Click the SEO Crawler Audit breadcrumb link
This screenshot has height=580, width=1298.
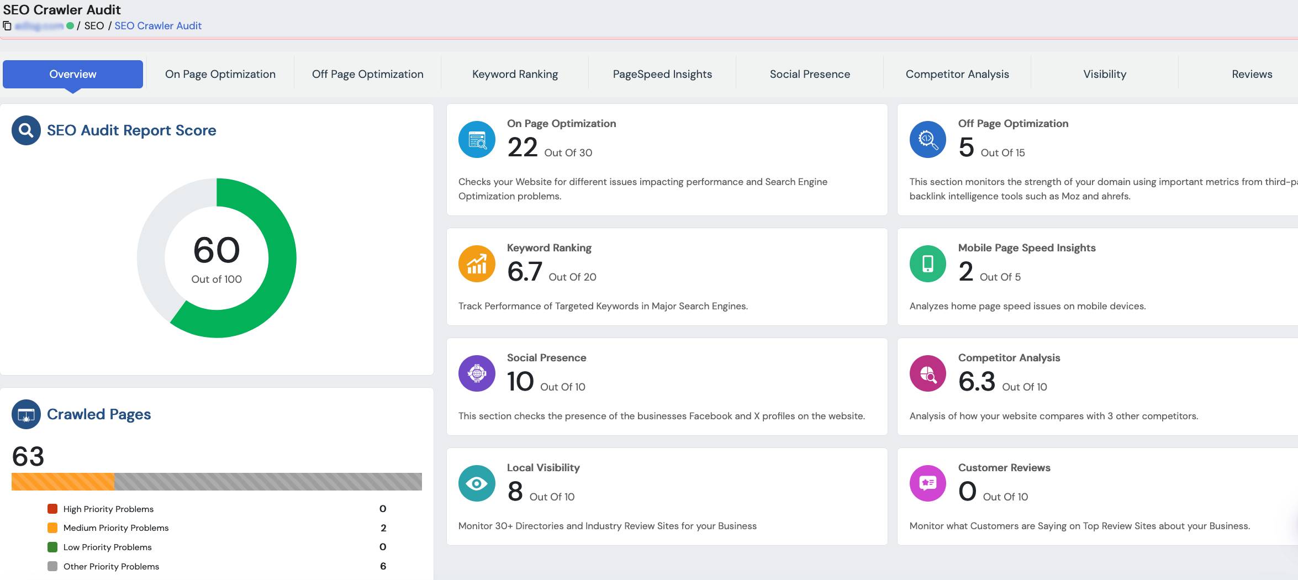click(158, 26)
